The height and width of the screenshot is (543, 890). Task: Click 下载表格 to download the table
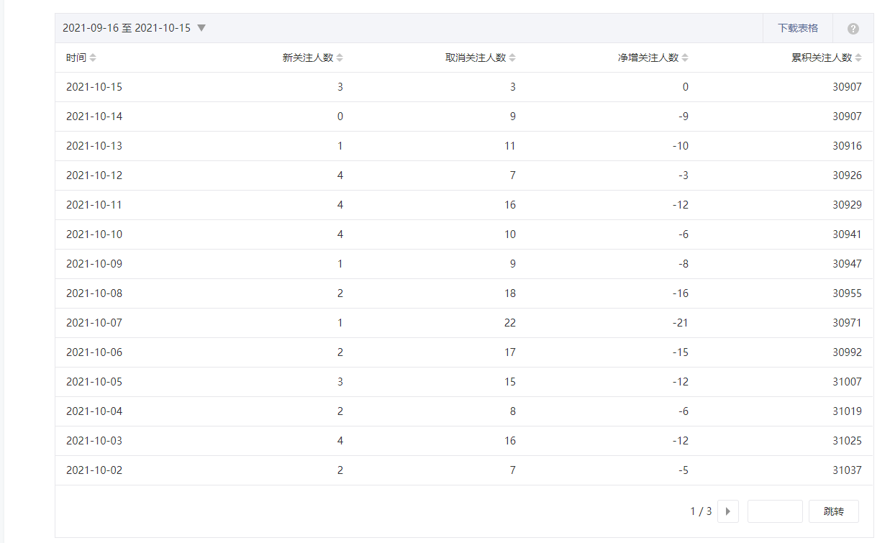click(798, 28)
